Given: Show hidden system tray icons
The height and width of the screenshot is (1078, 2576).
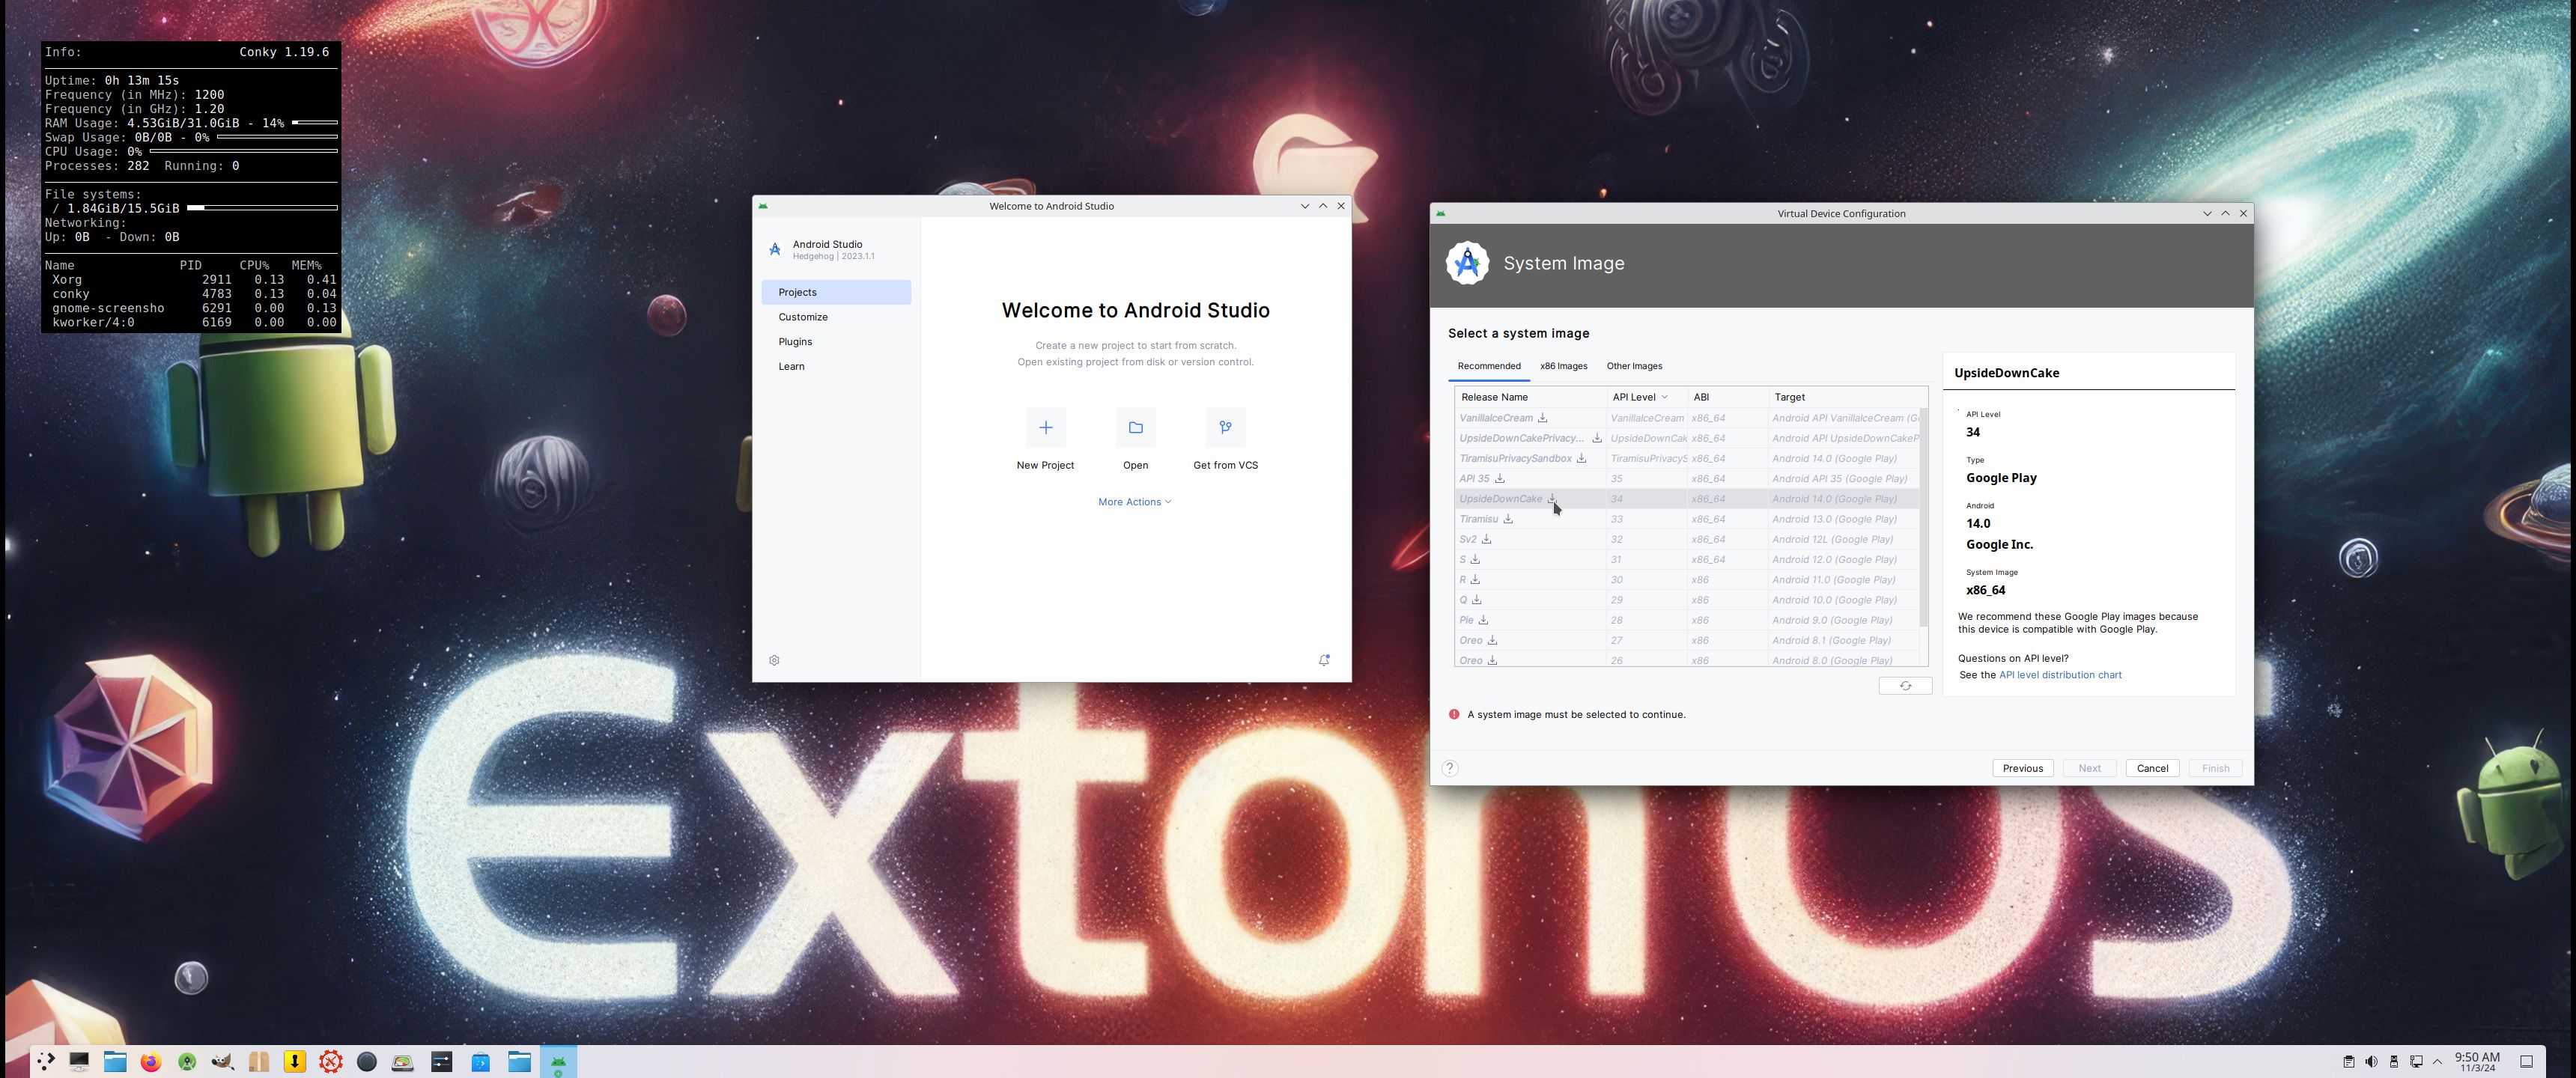Looking at the screenshot, I should click(2438, 1062).
